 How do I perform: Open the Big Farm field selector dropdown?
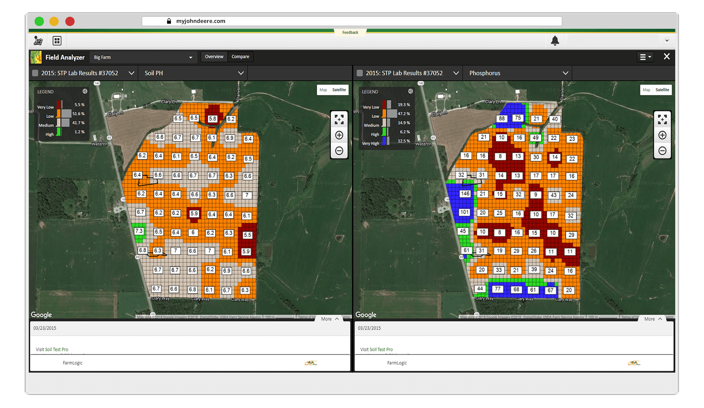(143, 57)
